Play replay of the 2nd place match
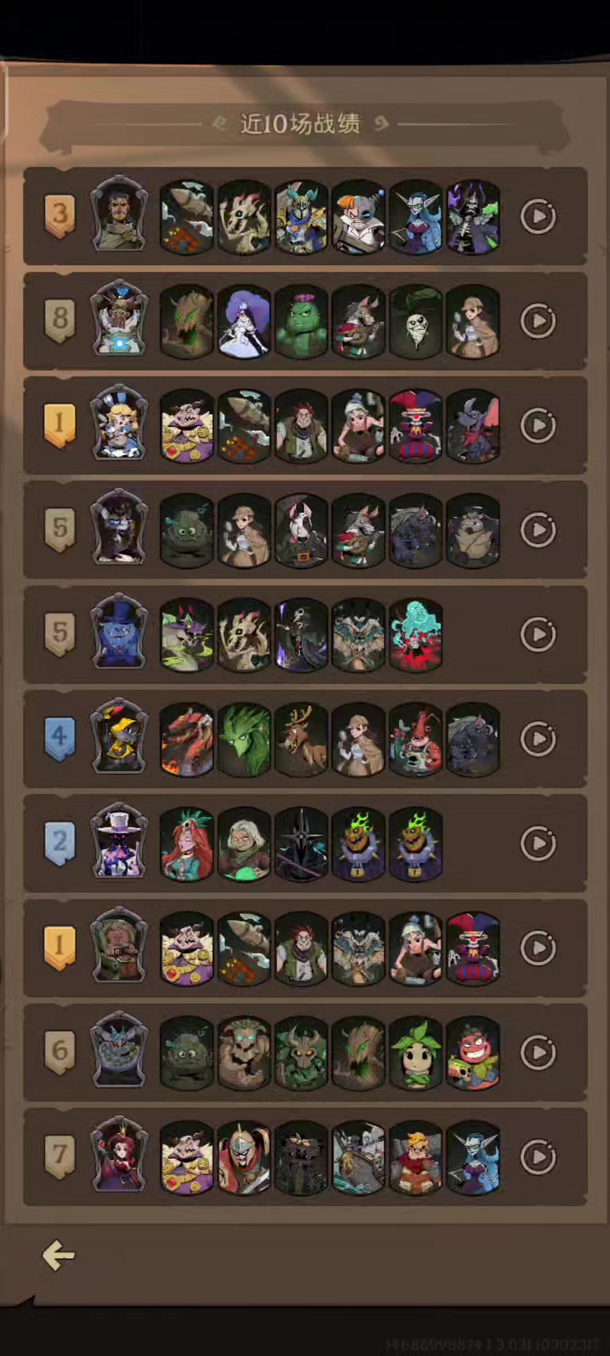Viewport: 610px width, 1356px height. 538,843
